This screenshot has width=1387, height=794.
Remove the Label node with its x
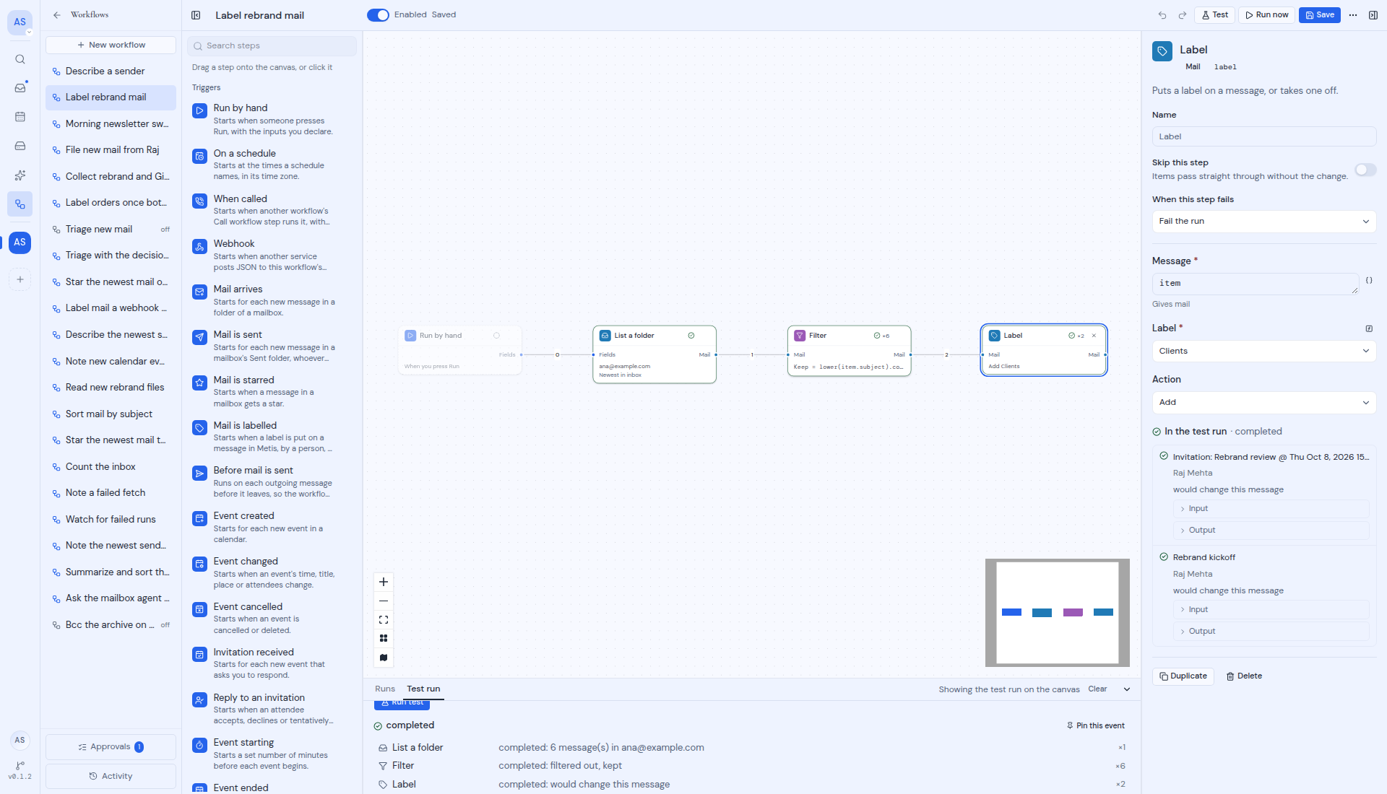pos(1094,336)
